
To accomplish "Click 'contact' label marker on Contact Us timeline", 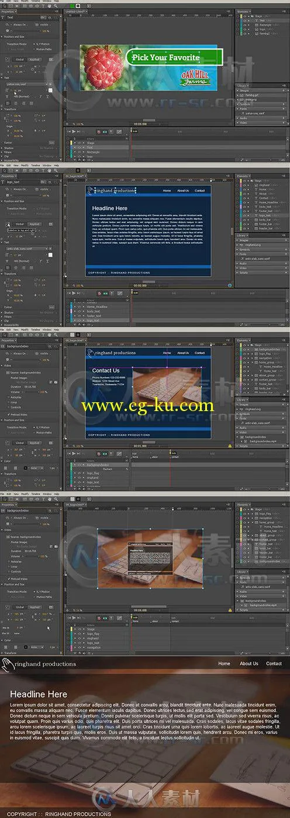I will tap(175, 457).
